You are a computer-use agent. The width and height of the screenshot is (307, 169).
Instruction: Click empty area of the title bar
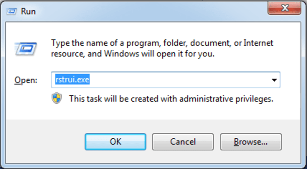point(151,11)
